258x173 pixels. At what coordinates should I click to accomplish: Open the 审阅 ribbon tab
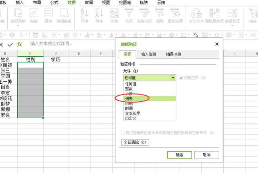(x=89, y=3)
